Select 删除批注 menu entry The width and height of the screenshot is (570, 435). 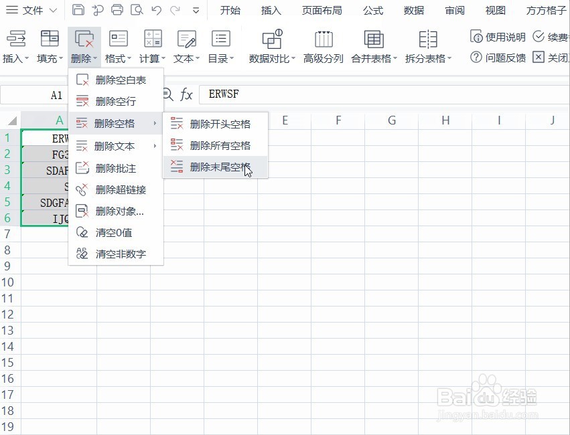coord(116,168)
